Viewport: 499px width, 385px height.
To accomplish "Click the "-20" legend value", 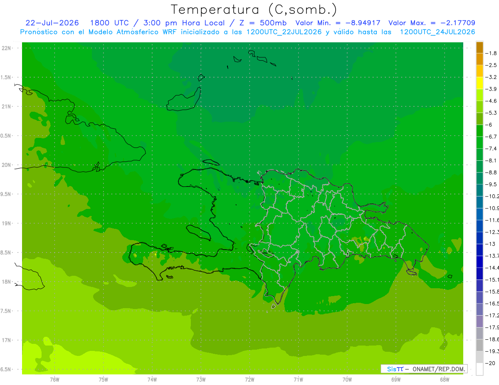I will point(491,363).
